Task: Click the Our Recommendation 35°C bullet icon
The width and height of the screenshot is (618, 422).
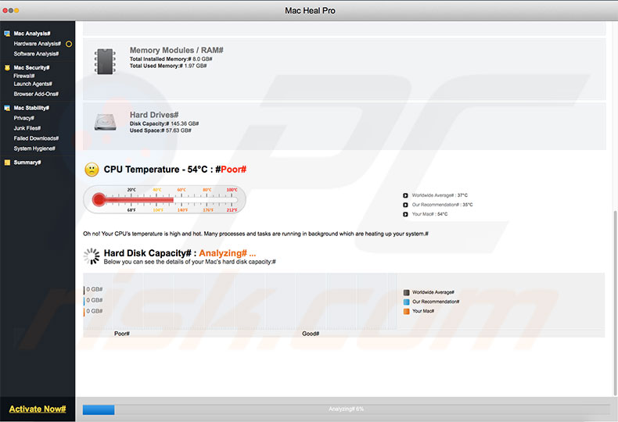Action: coord(405,205)
